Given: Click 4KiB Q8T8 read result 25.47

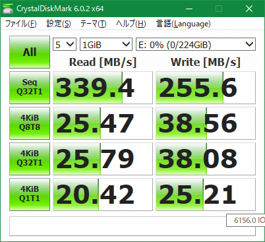Looking at the screenshot, I should pos(103,123).
